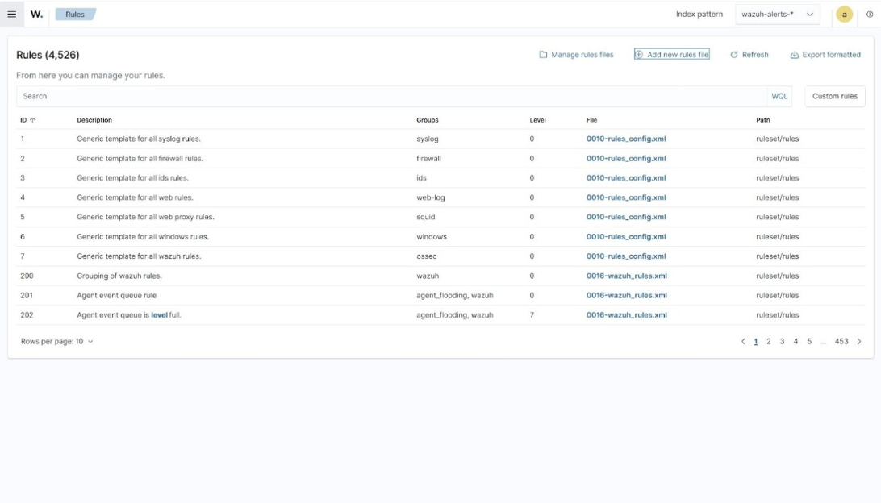This screenshot has width=881, height=503.
Task: Click 'Grouping of wazuh rules.' description
Action: 119,276
